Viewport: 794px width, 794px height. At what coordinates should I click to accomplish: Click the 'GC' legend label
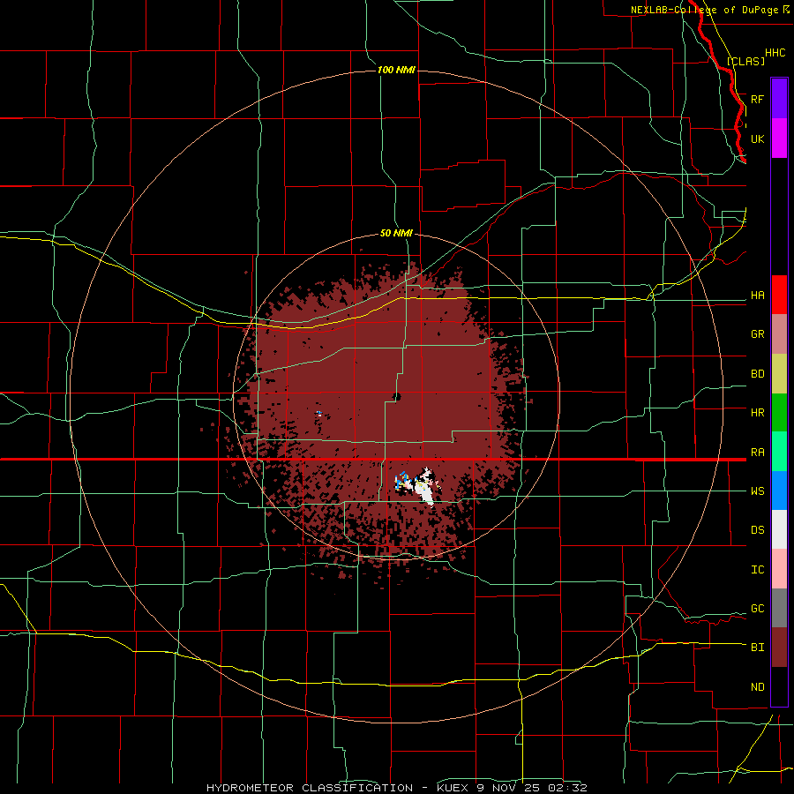(757, 609)
